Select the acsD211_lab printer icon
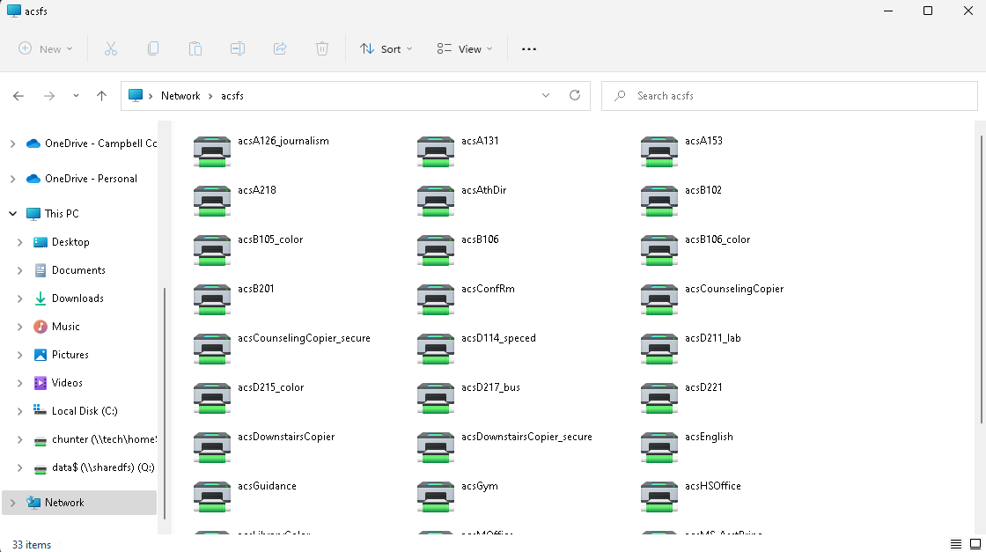Viewport: 986px width, 552px height. [659, 349]
